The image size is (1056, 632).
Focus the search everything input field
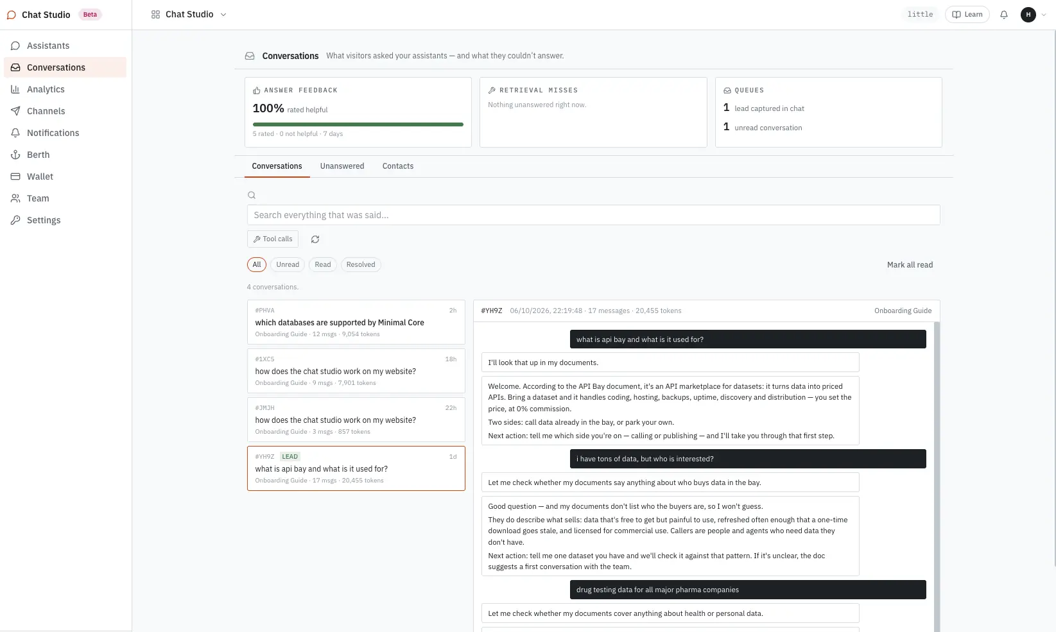tap(594, 215)
